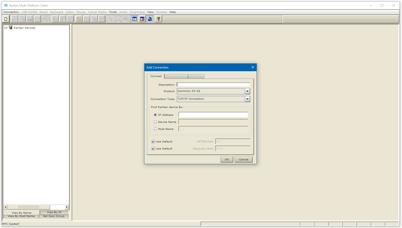This screenshot has width=402, height=228.
Task: Select the Connect tab in Add Connection
Action: click(x=156, y=76)
